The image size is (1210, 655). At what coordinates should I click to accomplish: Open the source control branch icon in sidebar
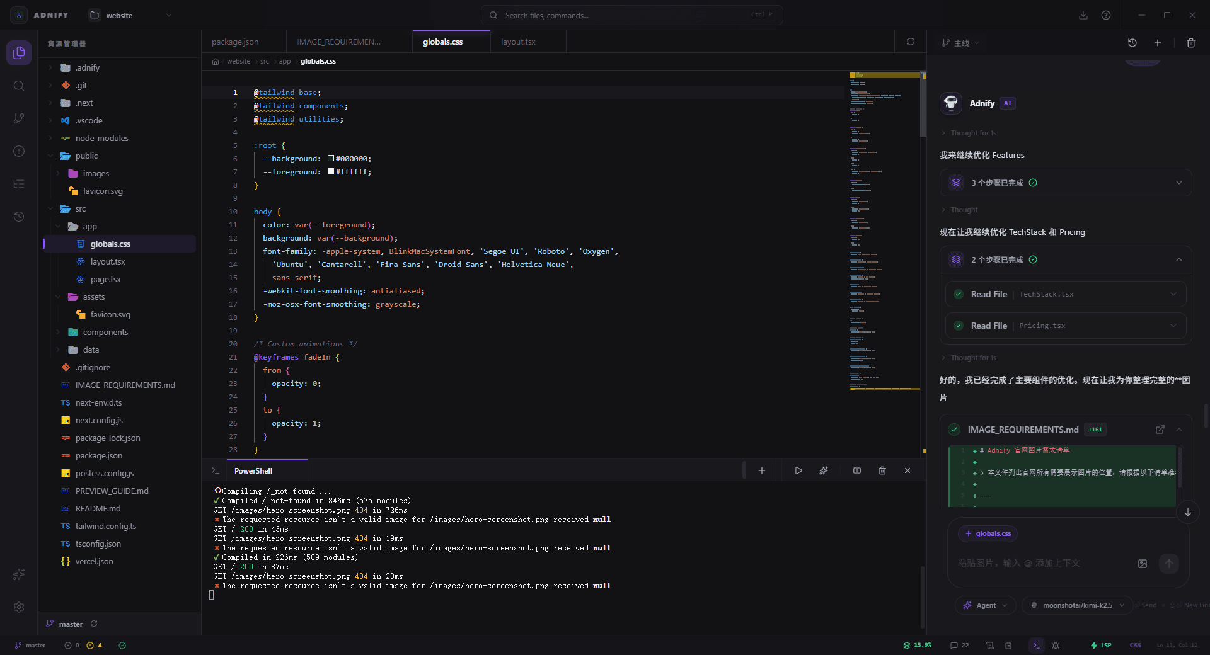click(x=19, y=118)
